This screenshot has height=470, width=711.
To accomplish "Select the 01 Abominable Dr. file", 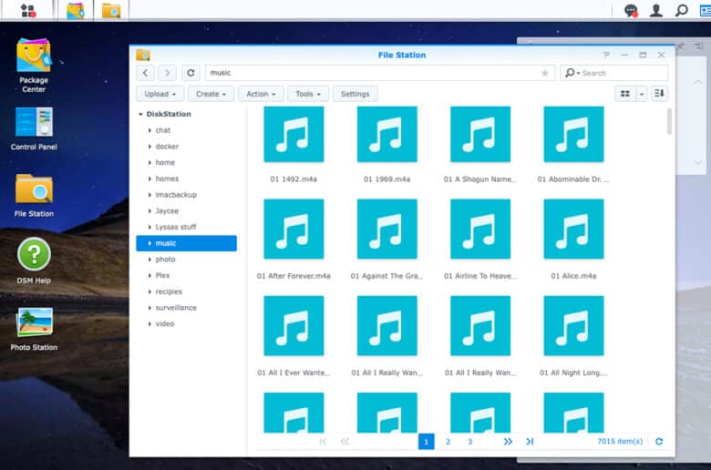I will [x=573, y=145].
